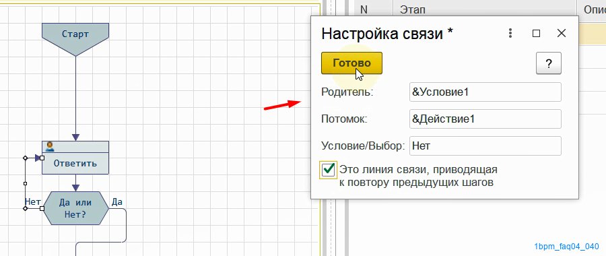Click the top corner handle of the loop connector
Screen dimensions: 606x256
25,158
